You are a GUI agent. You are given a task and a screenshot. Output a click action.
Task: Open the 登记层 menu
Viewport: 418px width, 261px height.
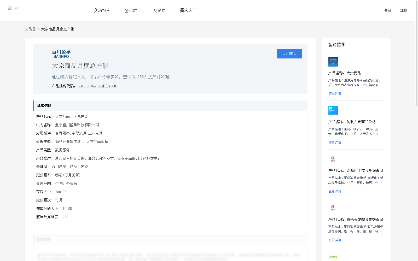point(131,10)
